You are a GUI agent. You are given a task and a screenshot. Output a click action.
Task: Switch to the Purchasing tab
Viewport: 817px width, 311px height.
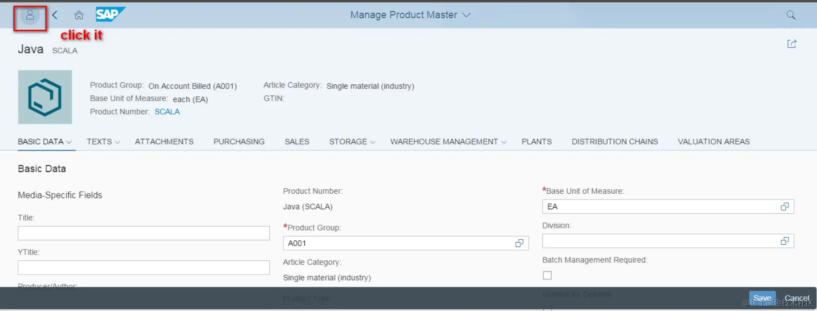[239, 142]
